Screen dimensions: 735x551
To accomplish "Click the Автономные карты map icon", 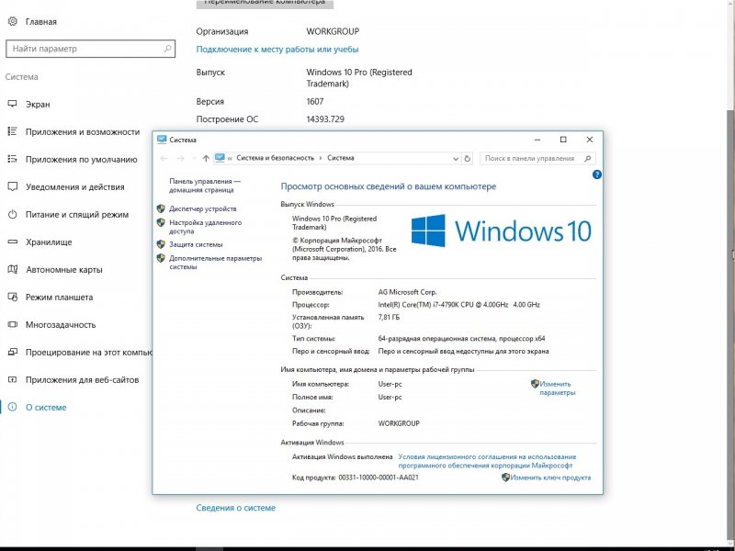I will [13, 269].
